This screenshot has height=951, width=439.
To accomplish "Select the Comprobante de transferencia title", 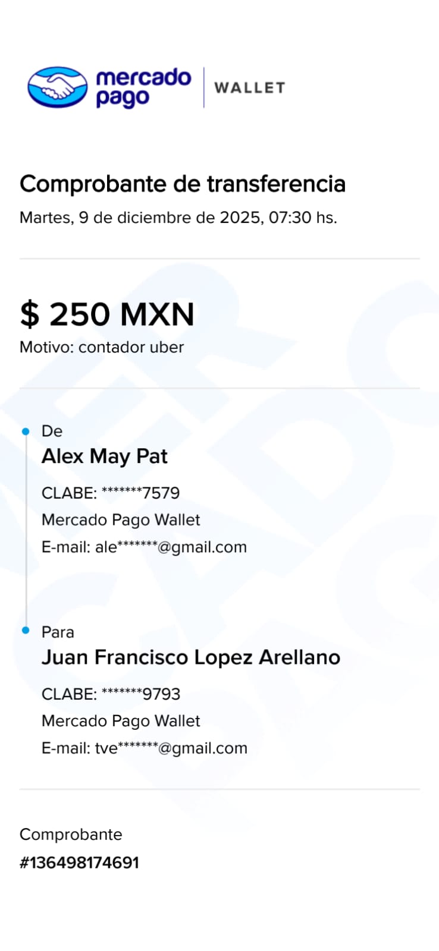I will (182, 184).
